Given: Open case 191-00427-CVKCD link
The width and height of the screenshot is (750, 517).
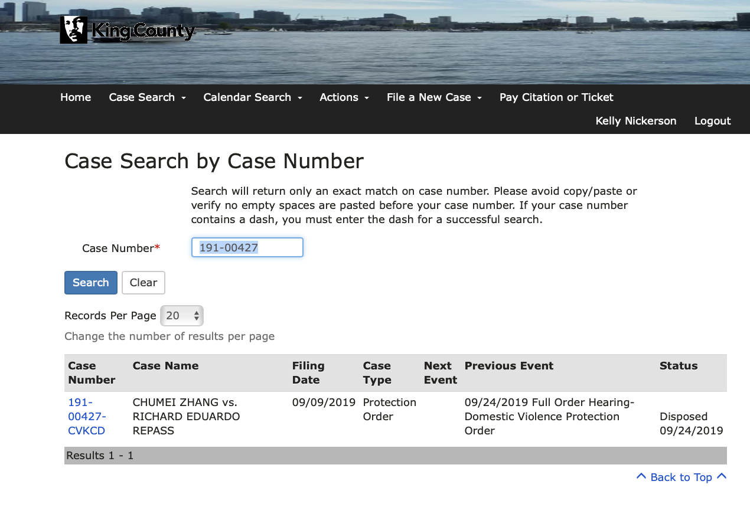Looking at the screenshot, I should point(87,417).
